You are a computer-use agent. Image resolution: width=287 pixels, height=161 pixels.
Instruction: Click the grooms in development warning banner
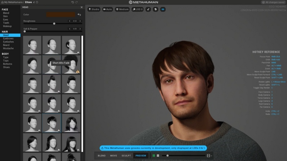pyautogui.click(x=153, y=148)
